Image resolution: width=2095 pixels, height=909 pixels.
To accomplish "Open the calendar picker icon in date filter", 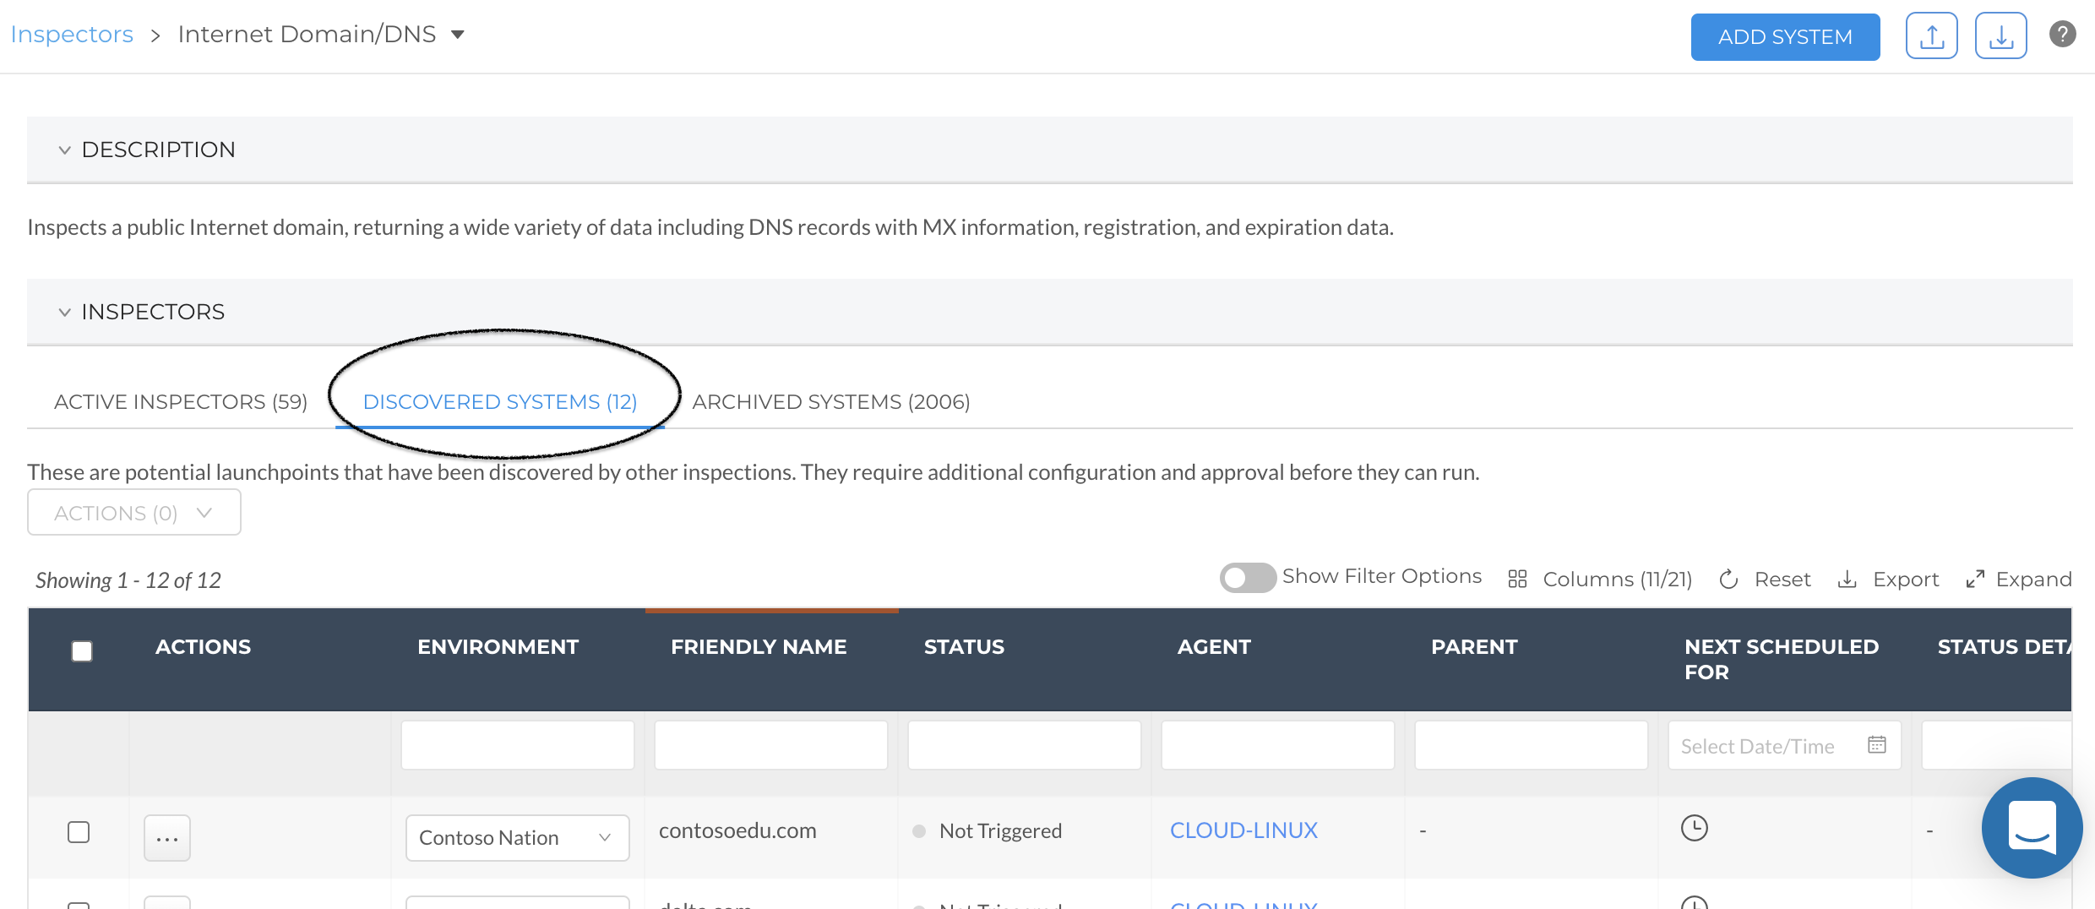I will tap(1876, 744).
